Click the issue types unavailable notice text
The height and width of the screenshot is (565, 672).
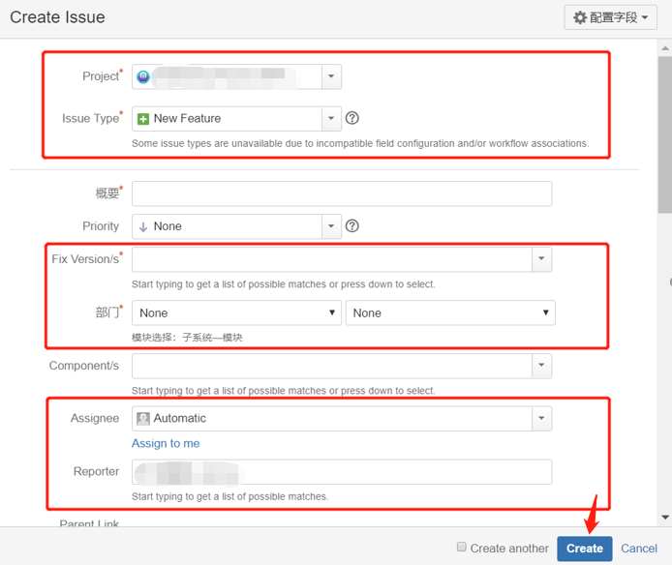(x=360, y=143)
